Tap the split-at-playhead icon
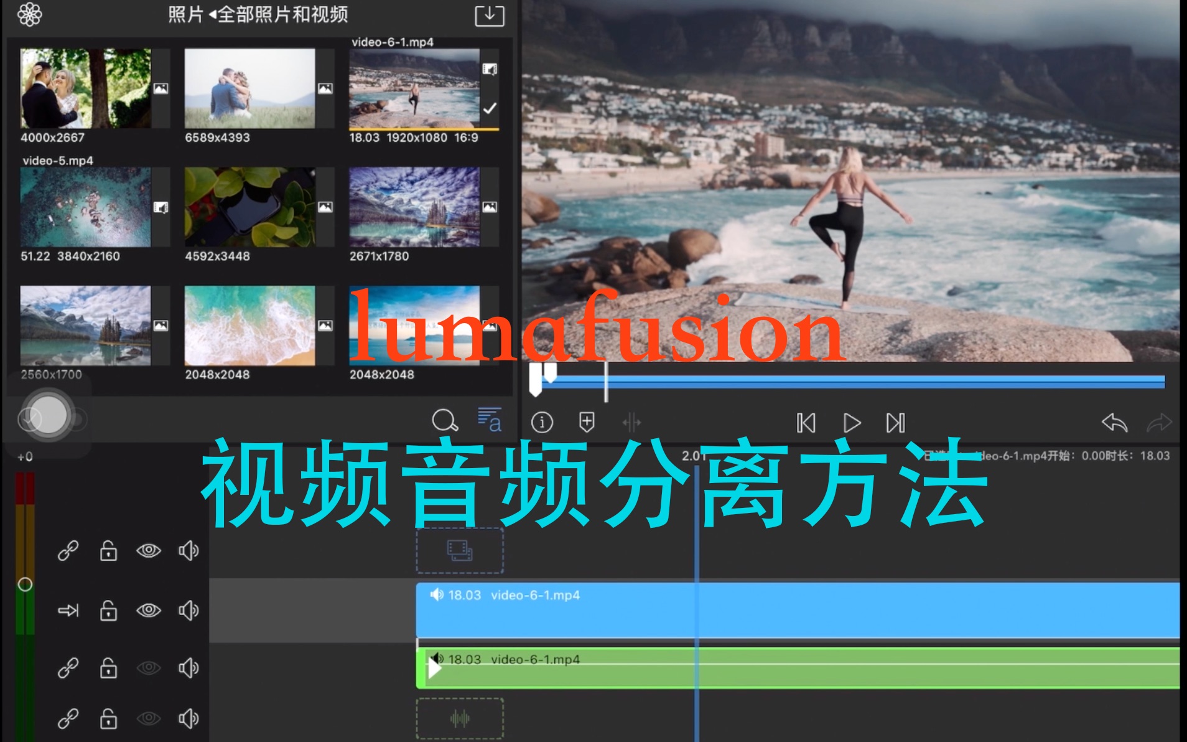 point(631,423)
